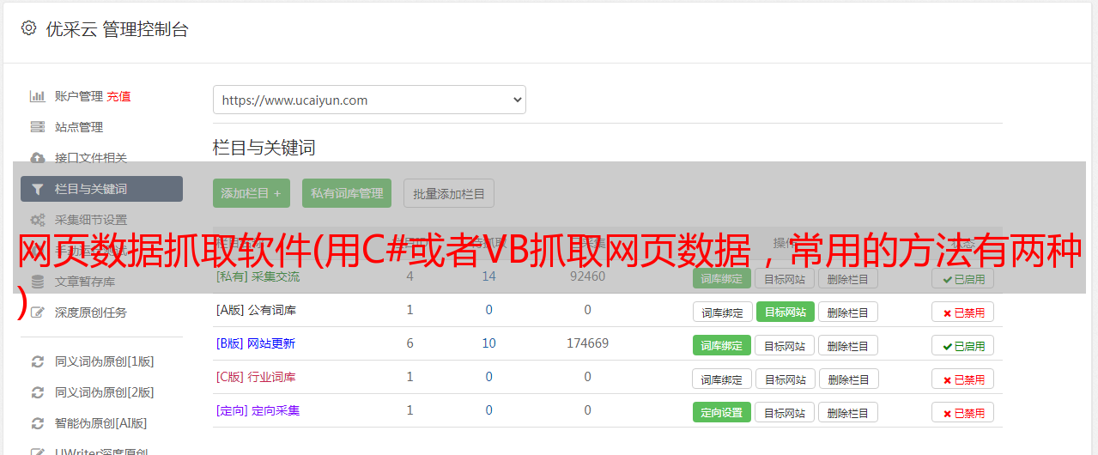This screenshot has height=455, width=1098.
Task: Click 删除栏目 in 定向采集 row
Action: (848, 413)
